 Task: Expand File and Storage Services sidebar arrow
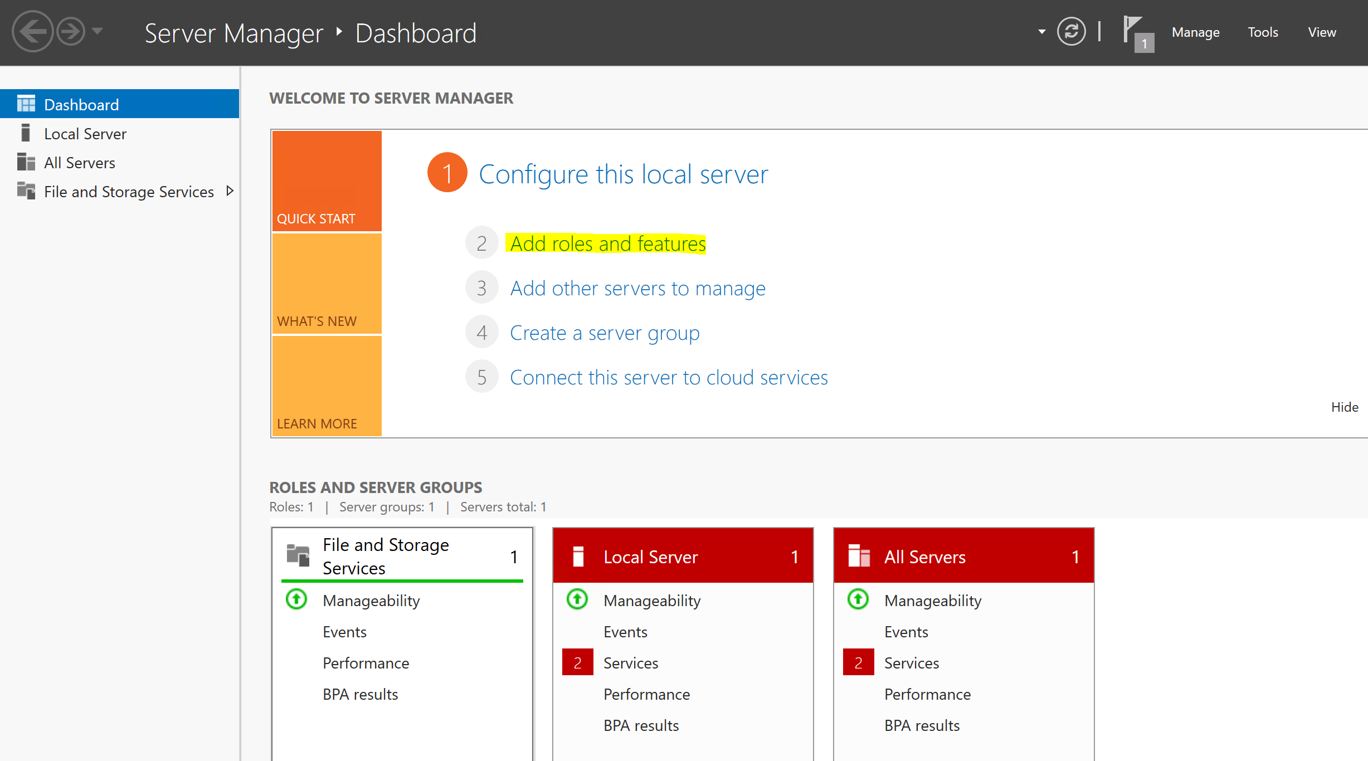[230, 191]
